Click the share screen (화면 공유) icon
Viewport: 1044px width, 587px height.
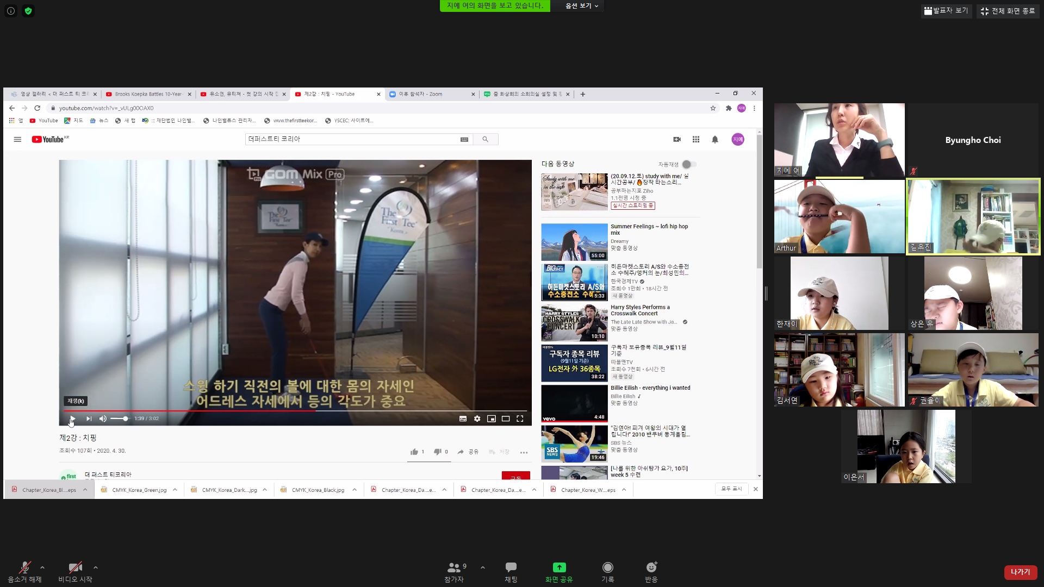pyautogui.click(x=559, y=568)
